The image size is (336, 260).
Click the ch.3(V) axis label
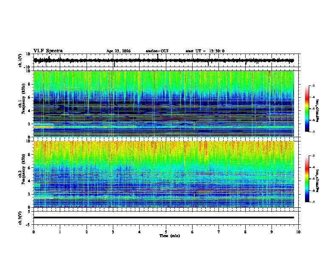tap(20, 218)
